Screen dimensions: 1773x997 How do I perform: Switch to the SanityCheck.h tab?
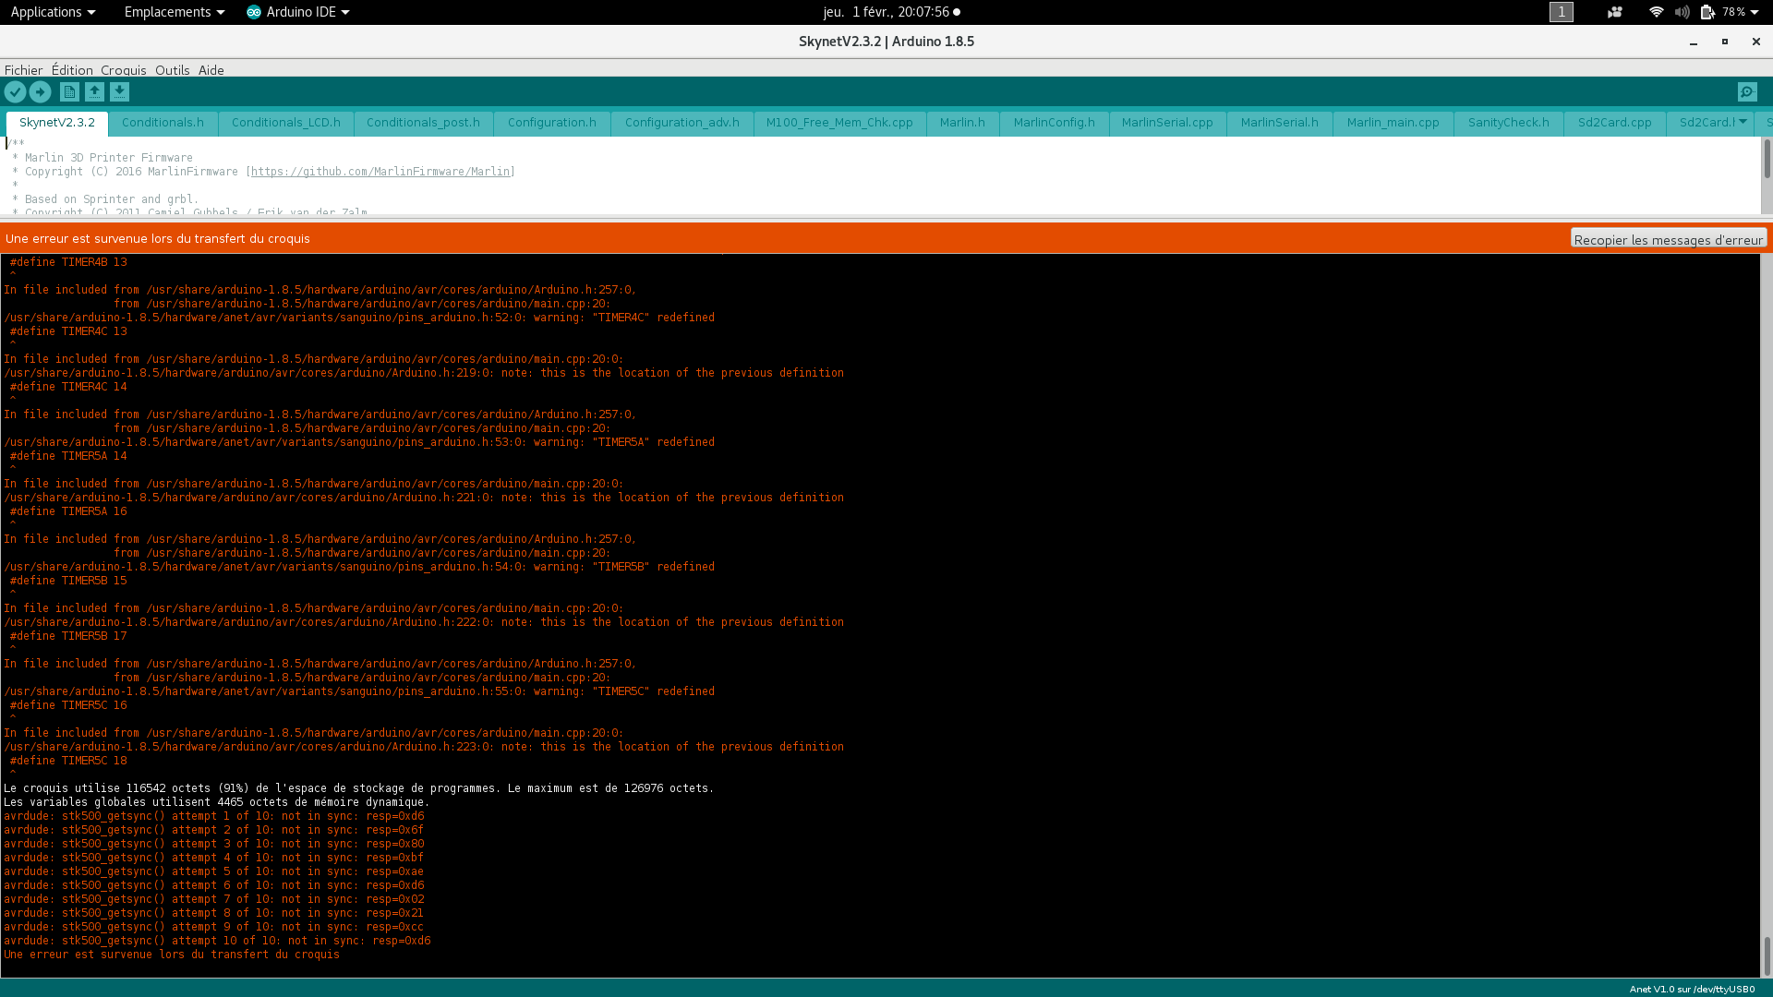click(1508, 123)
